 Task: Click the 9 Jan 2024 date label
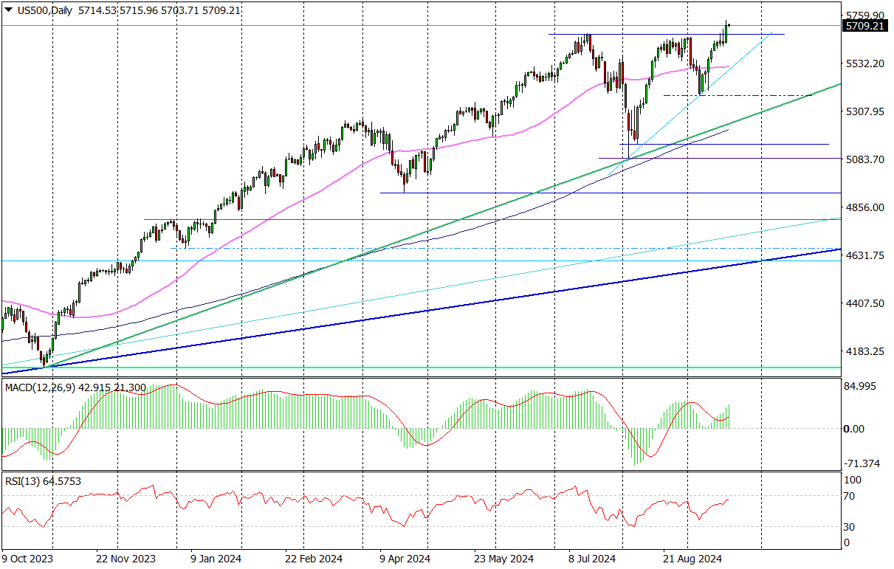coord(216,559)
